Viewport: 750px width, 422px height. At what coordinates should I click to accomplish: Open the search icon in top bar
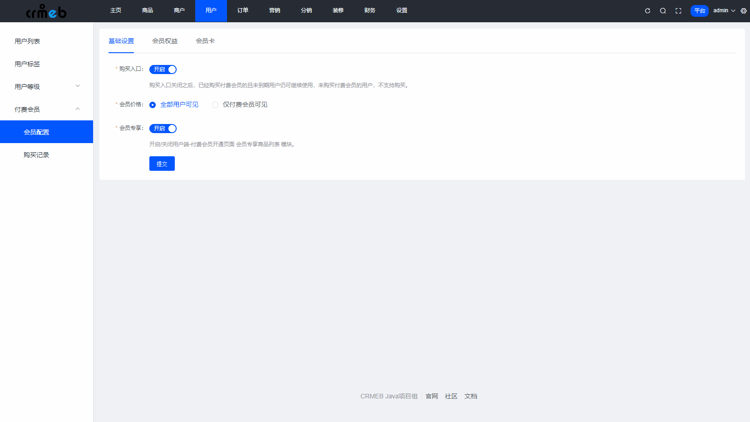coord(663,11)
